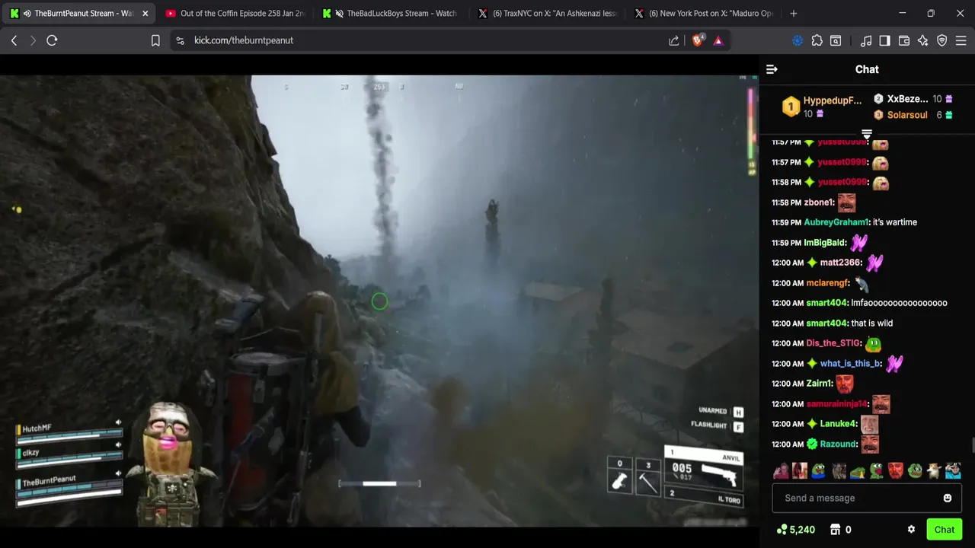Click username Lanuke4 in chat
Screen dimensions: 975x548
(839, 424)
